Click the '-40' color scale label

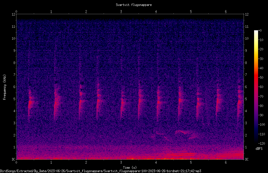pyautogui.click(x=261, y=68)
